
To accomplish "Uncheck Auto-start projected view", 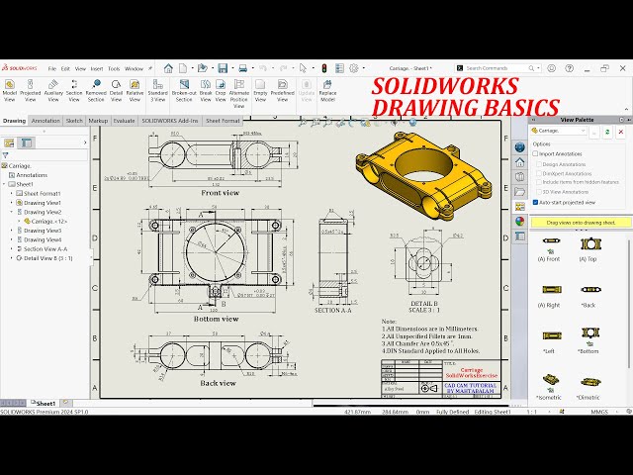I will coord(535,202).
